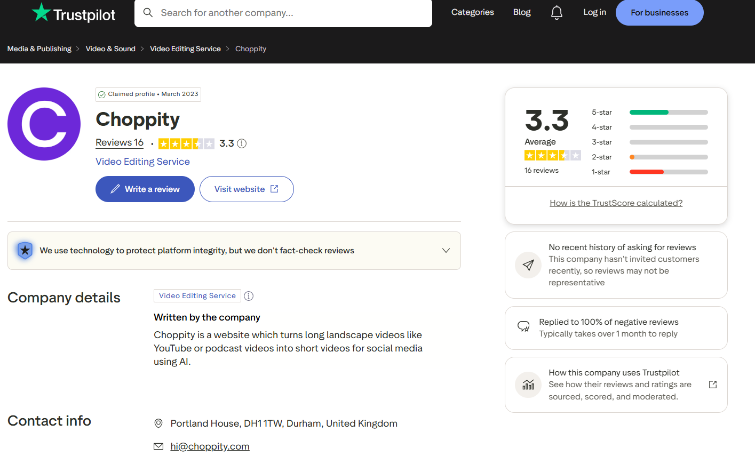755x456 pixels.
Task: Click the Visit website button
Action: click(247, 189)
